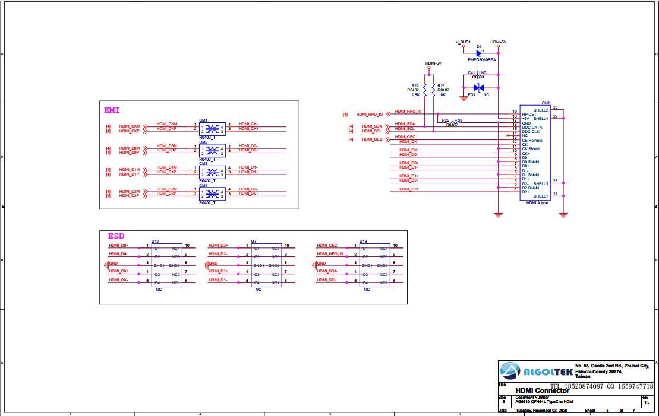
Task: Click document number AG9310 QFN64L TypeC to HDMI
Action: click(545, 402)
